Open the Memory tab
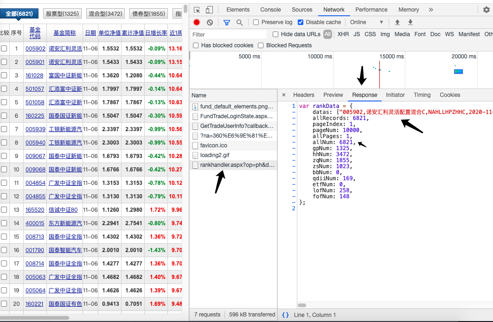Image resolution: width=493 pixels, height=322 pixels. coord(409,10)
